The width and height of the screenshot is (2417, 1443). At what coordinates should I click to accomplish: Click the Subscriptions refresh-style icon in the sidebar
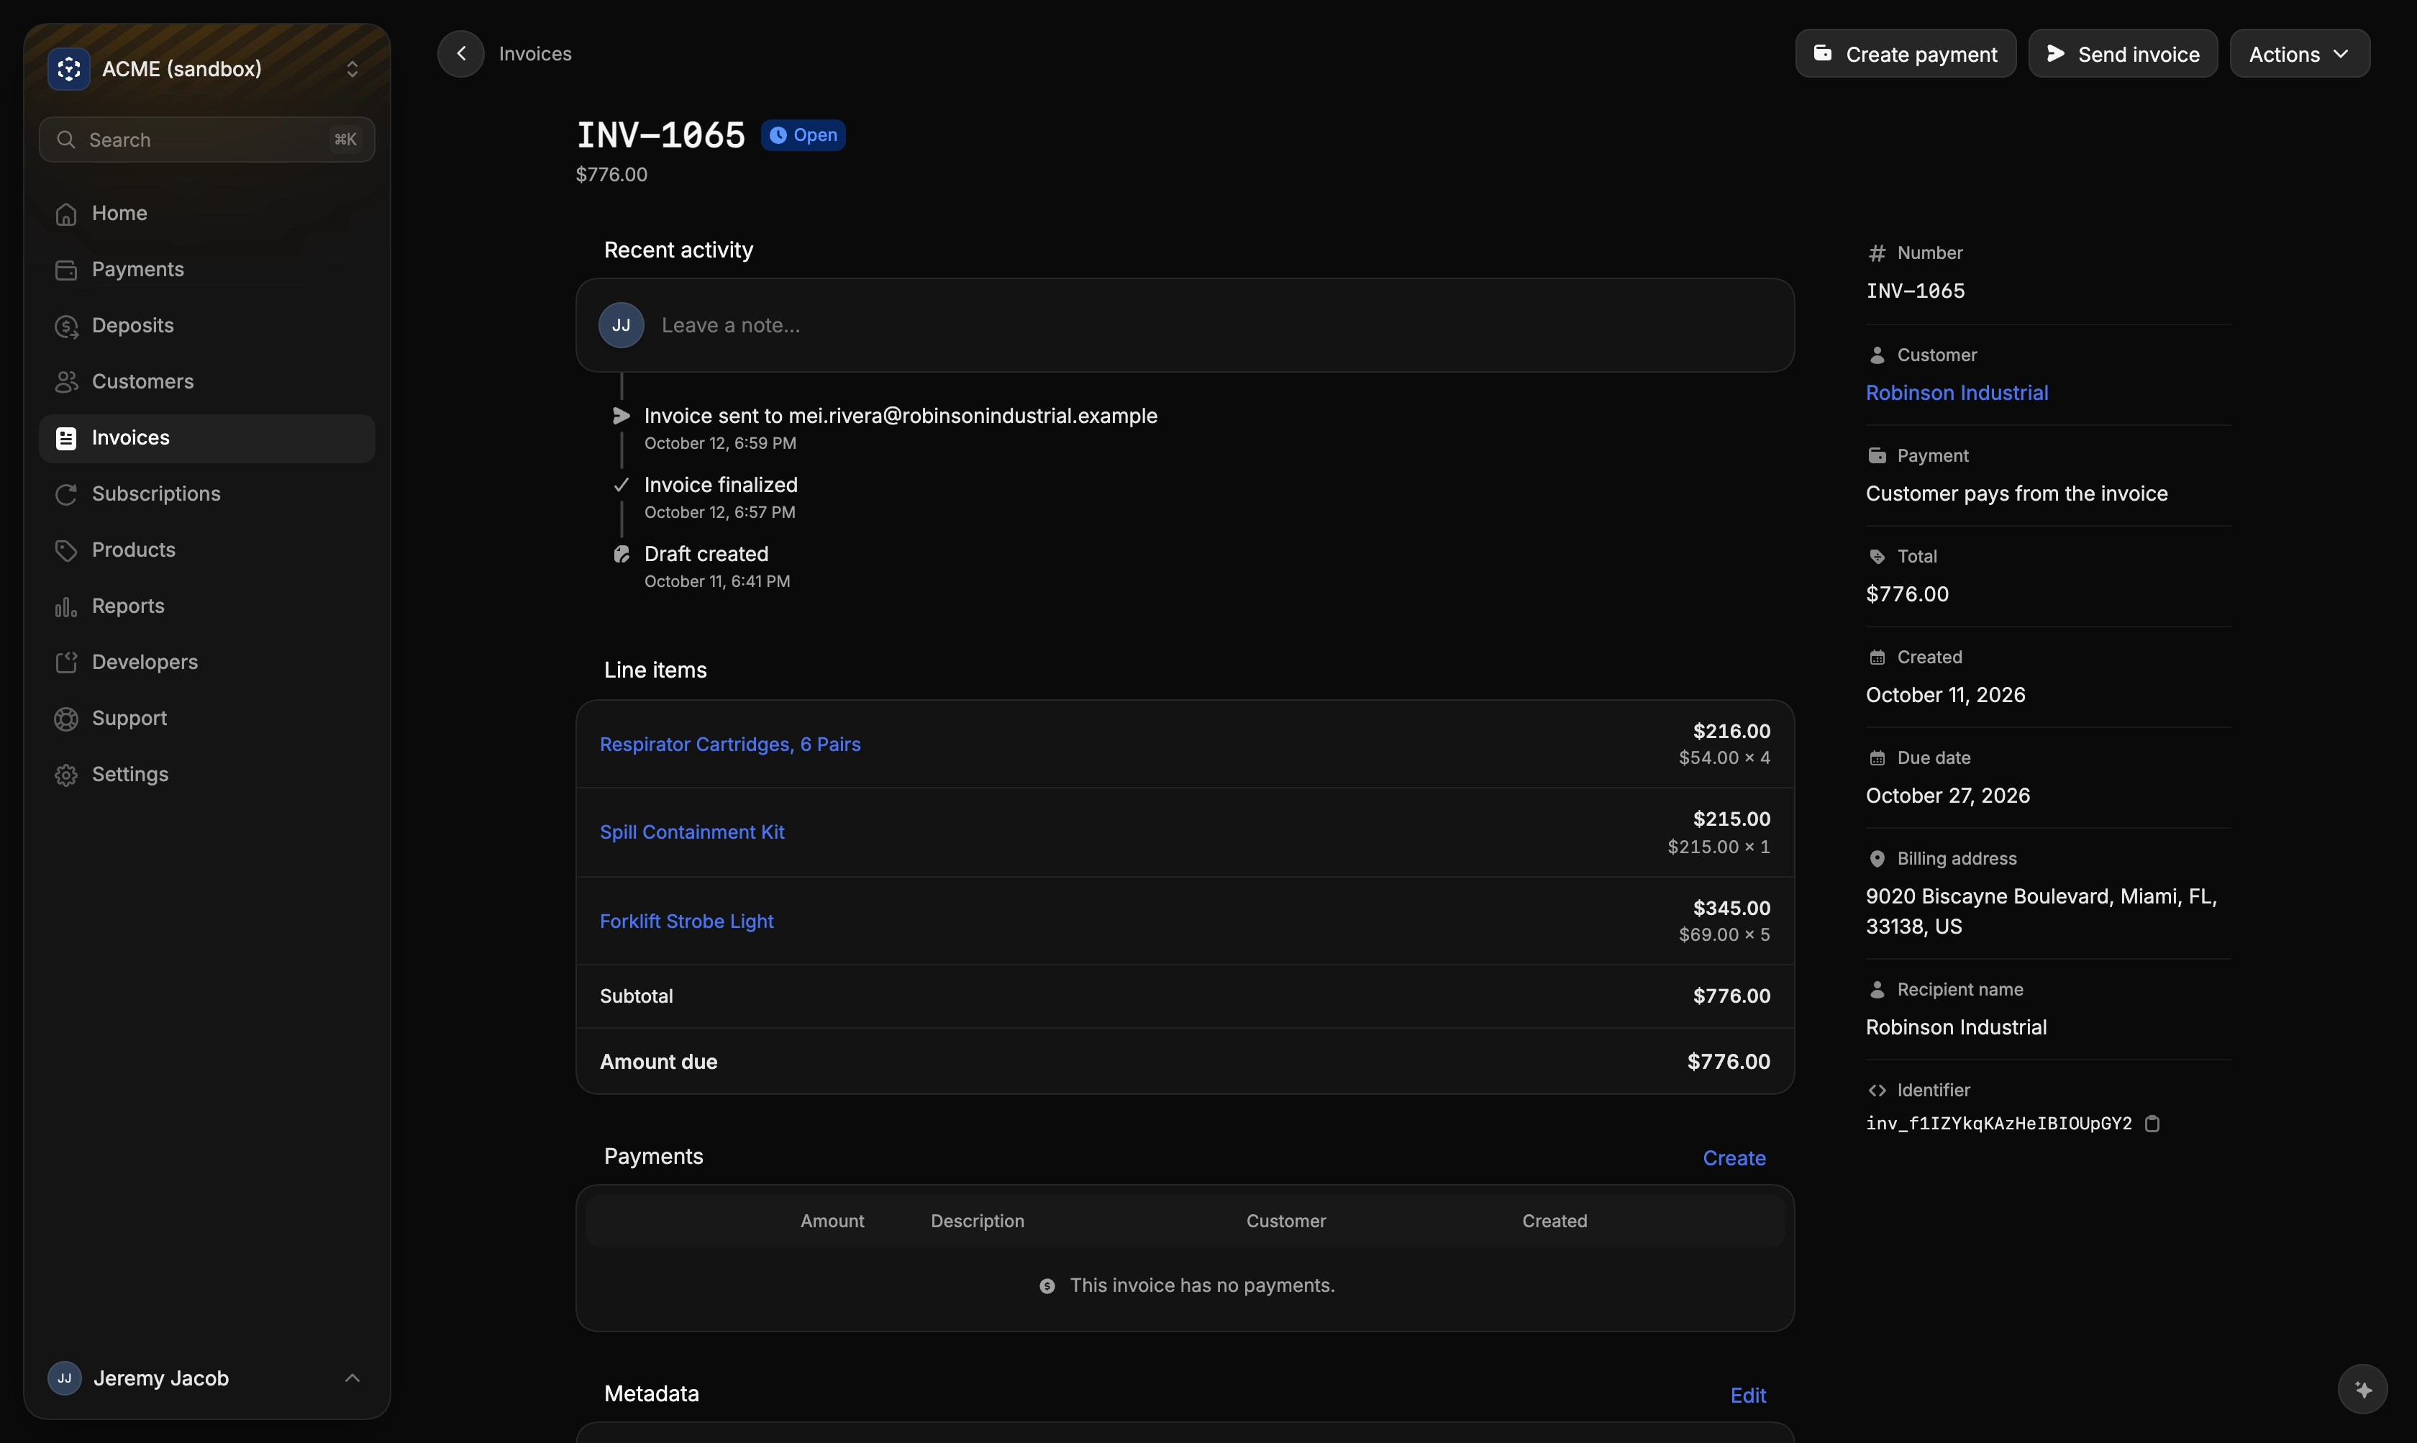pos(66,495)
